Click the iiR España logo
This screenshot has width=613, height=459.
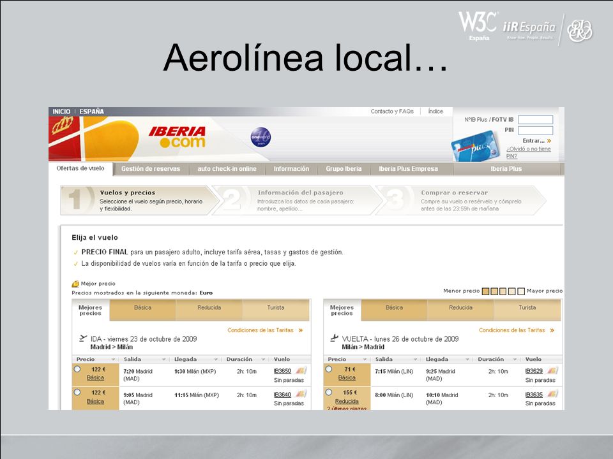[529, 30]
